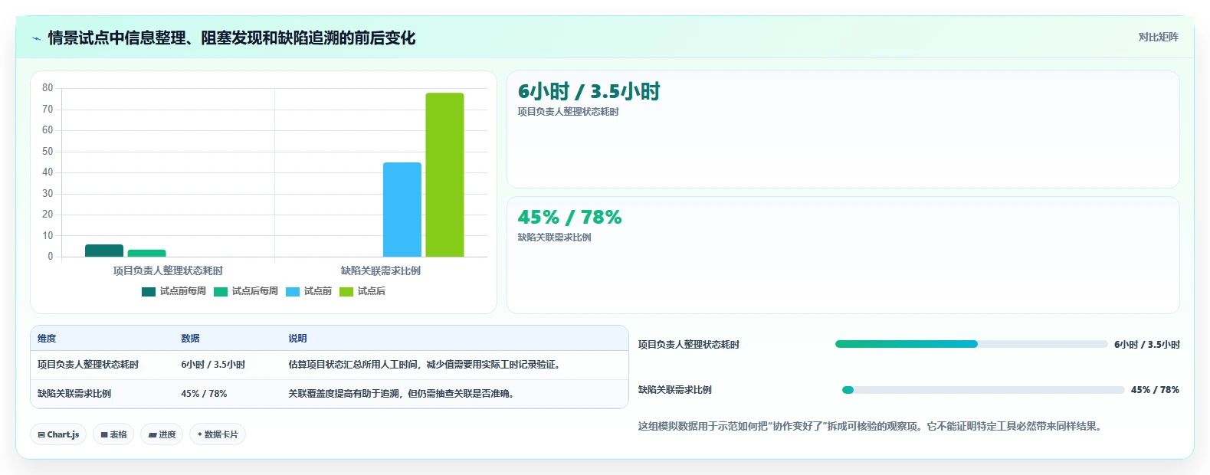Viewport: 1210px width, 475px height.
Task: Click the 数据卡片 tag icon
Action: tap(200, 434)
